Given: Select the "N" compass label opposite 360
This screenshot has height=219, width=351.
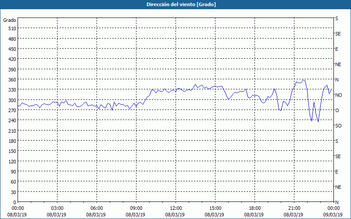Looking at the screenshot, I should tap(337, 80).
